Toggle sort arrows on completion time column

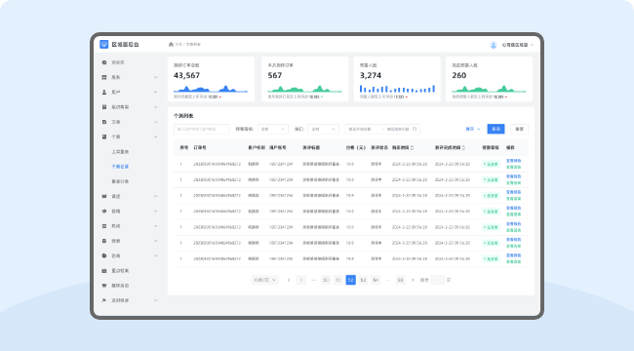tap(463, 148)
